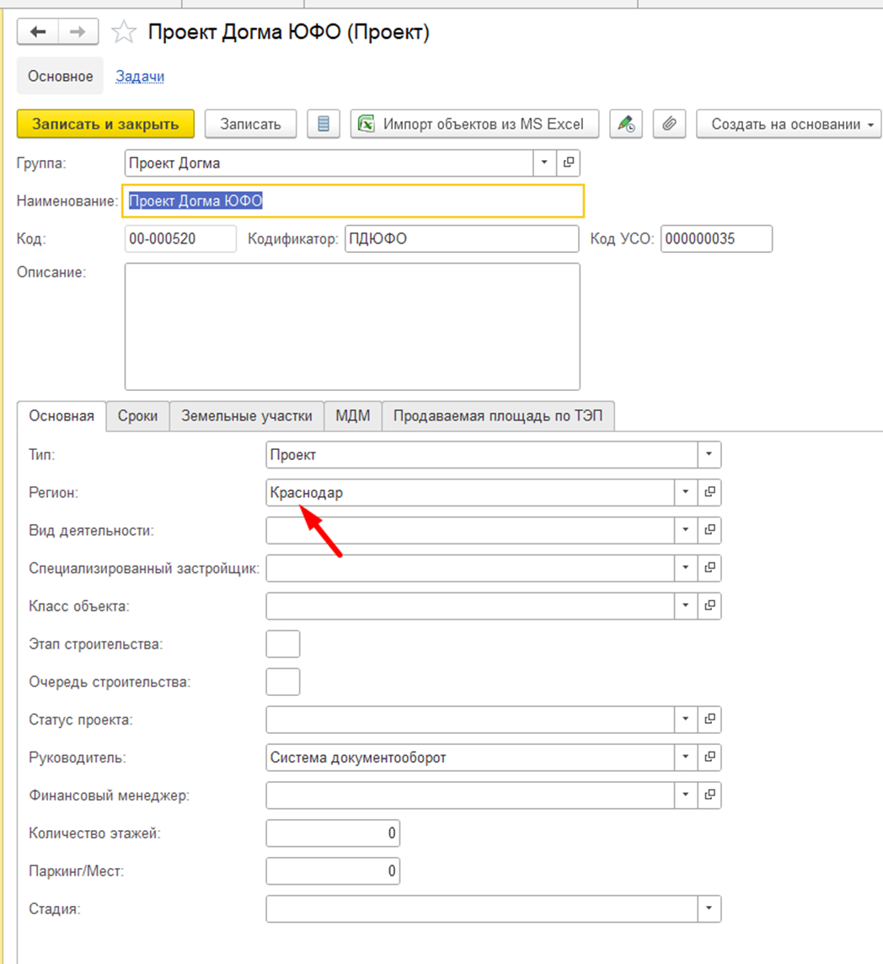This screenshot has height=964, width=883.
Task: Open the Группа field's linked record icon
Action: 568,163
